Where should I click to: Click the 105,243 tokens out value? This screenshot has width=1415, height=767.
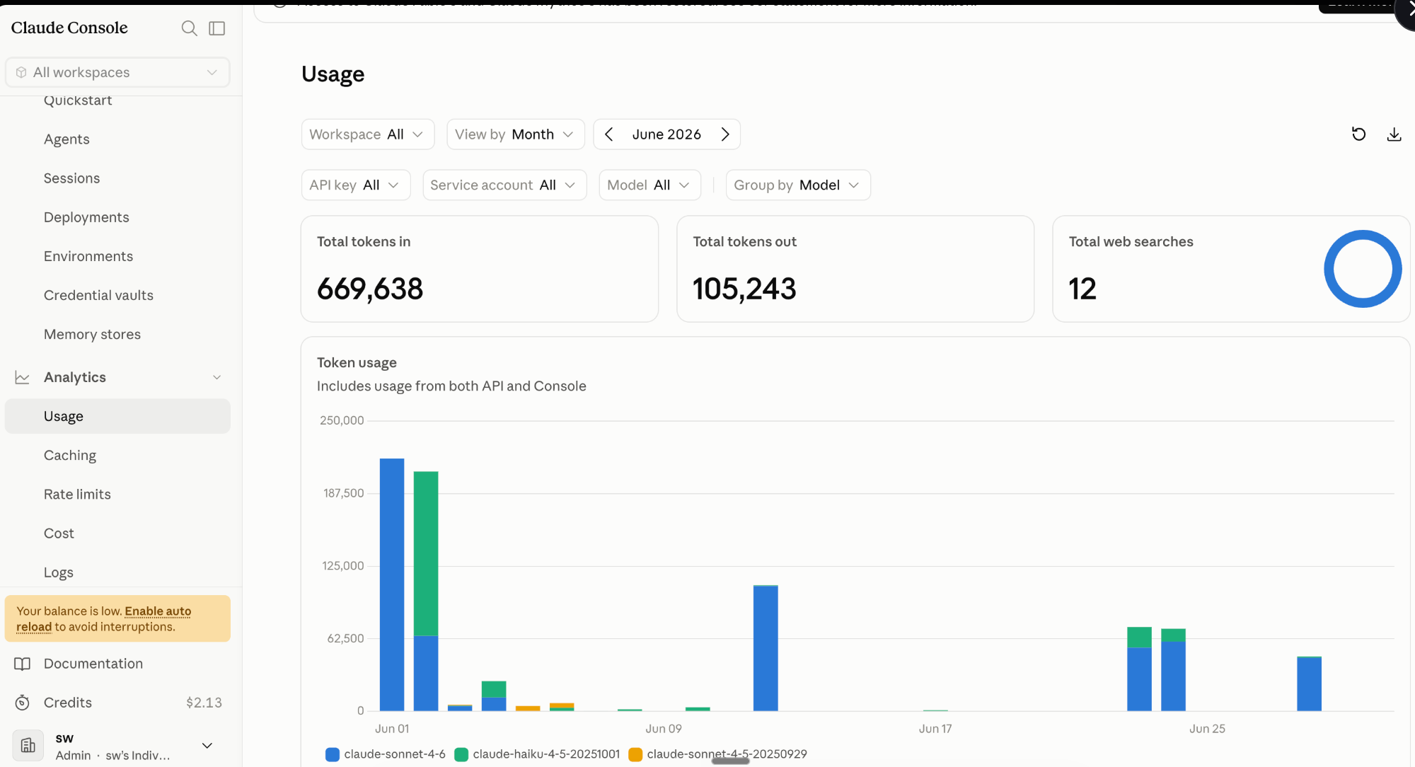pos(744,289)
